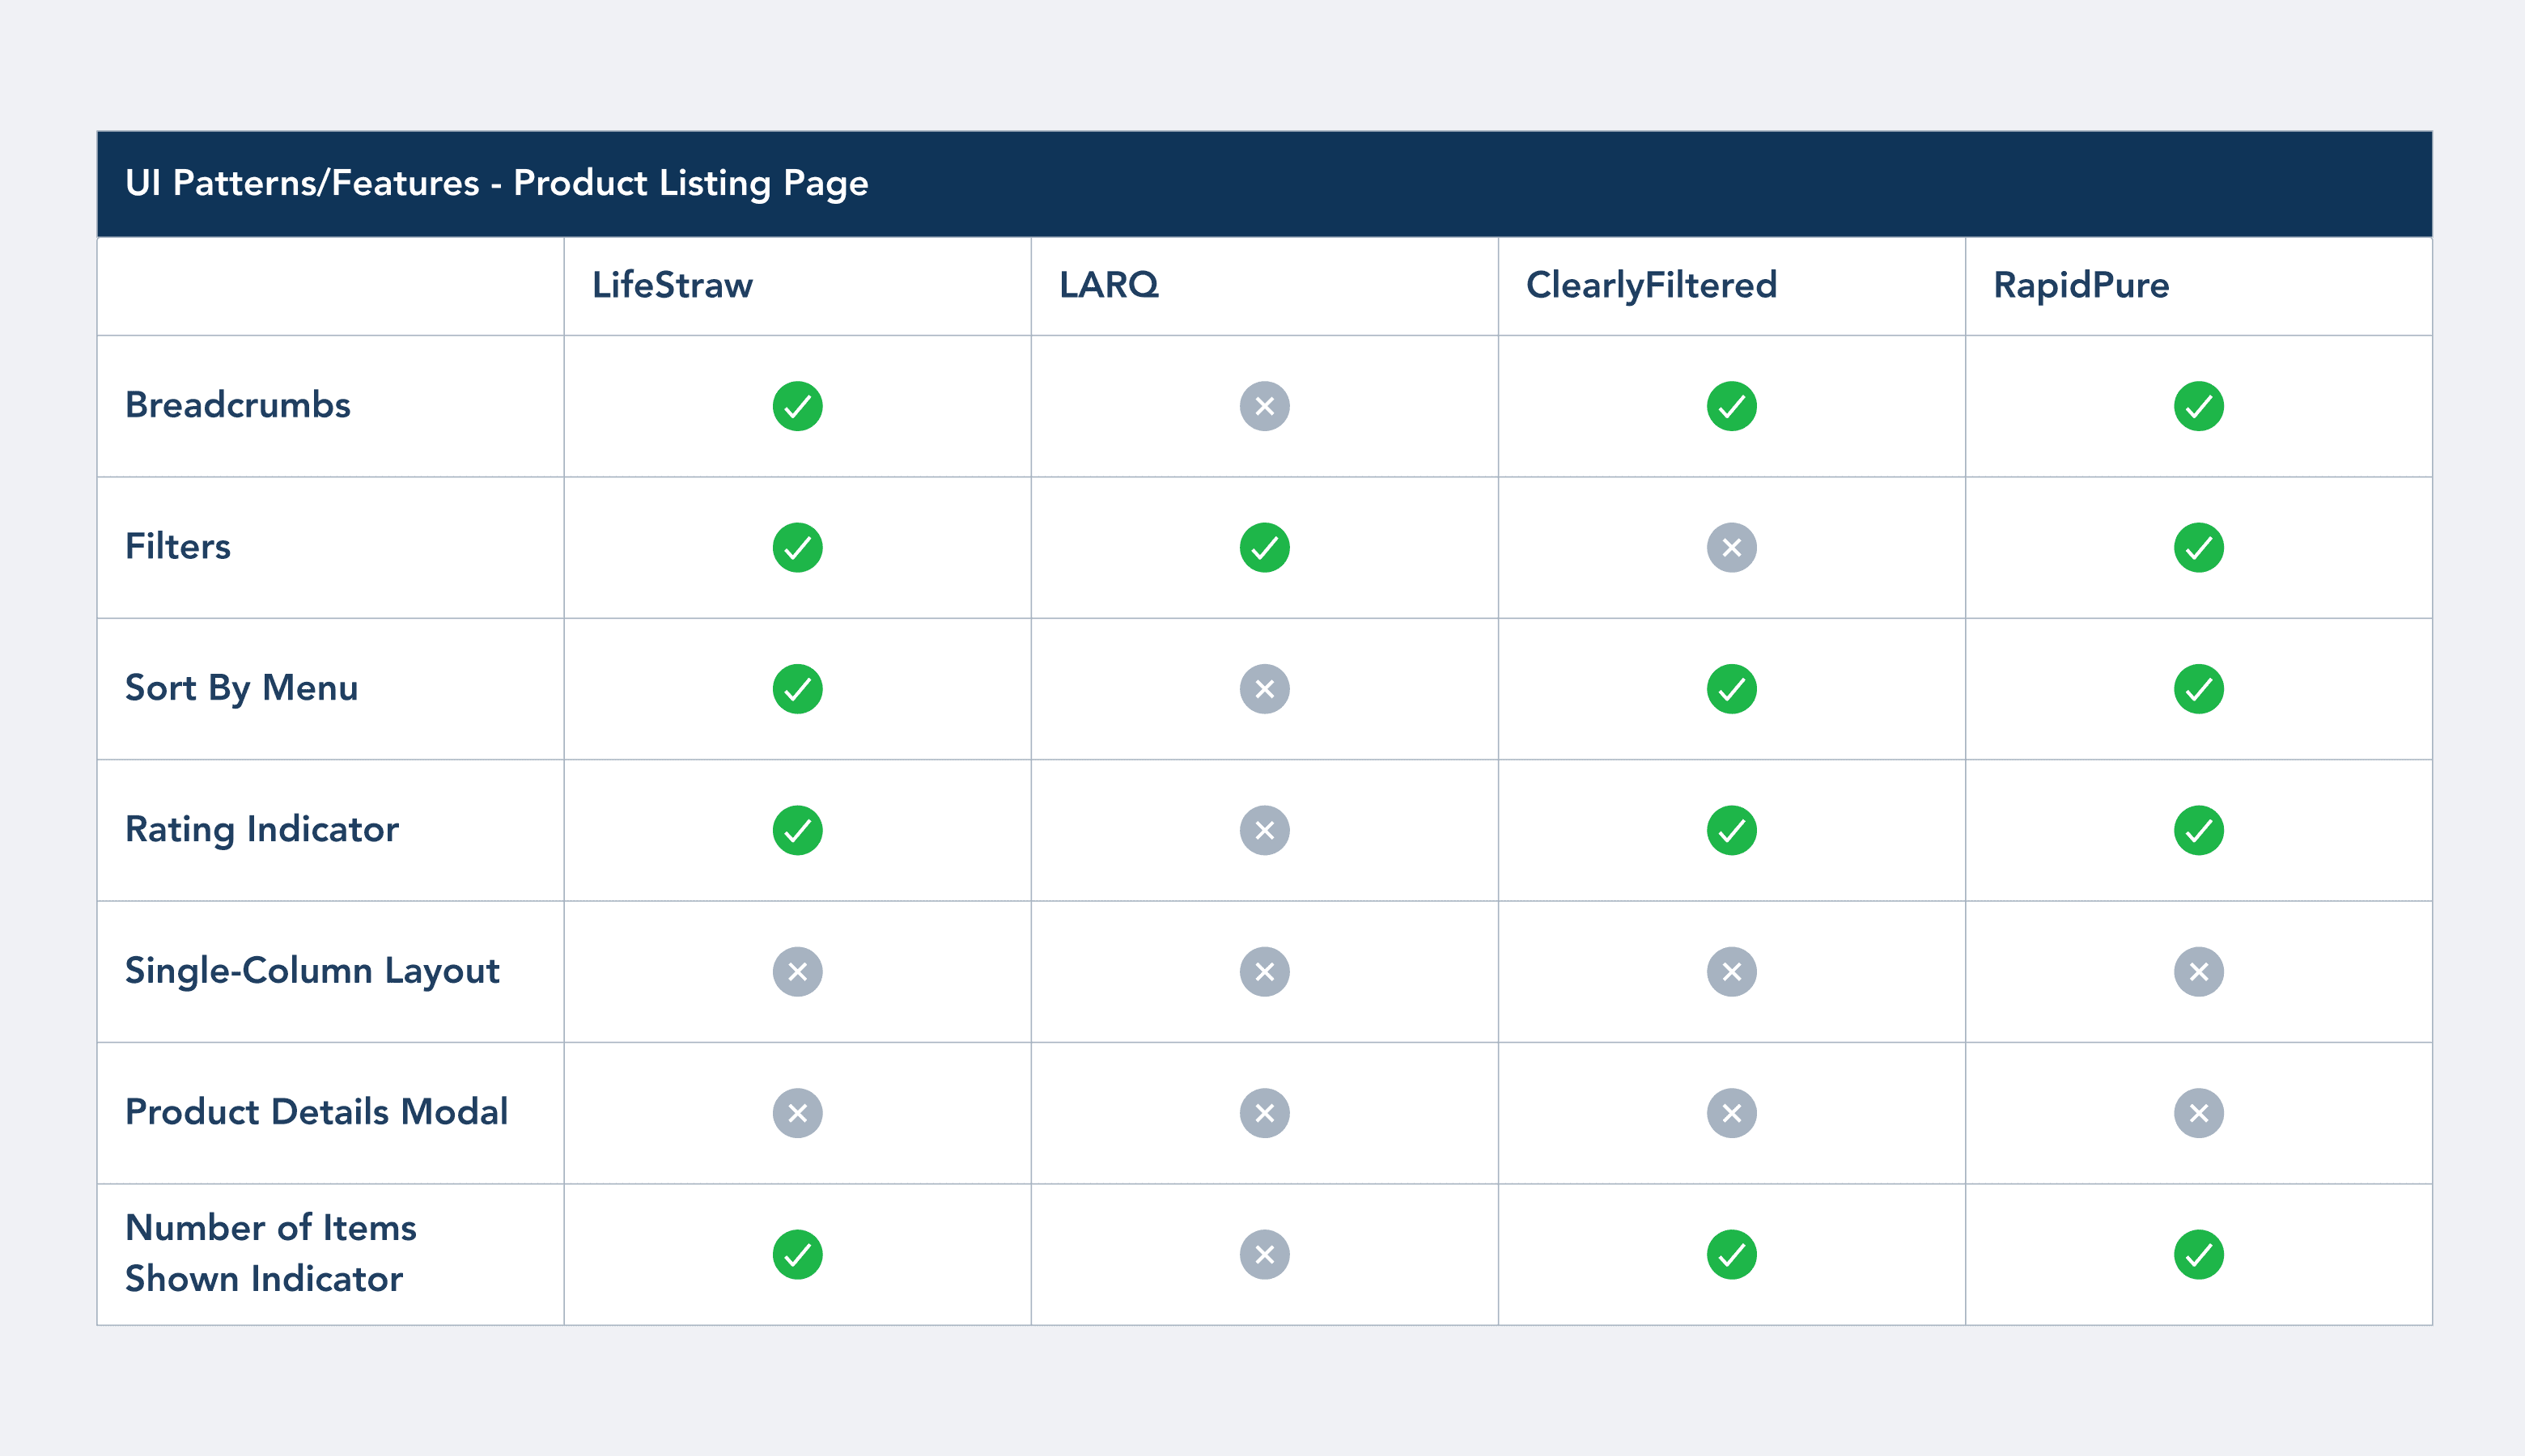Select the RapidPure column header

[x=2081, y=285]
